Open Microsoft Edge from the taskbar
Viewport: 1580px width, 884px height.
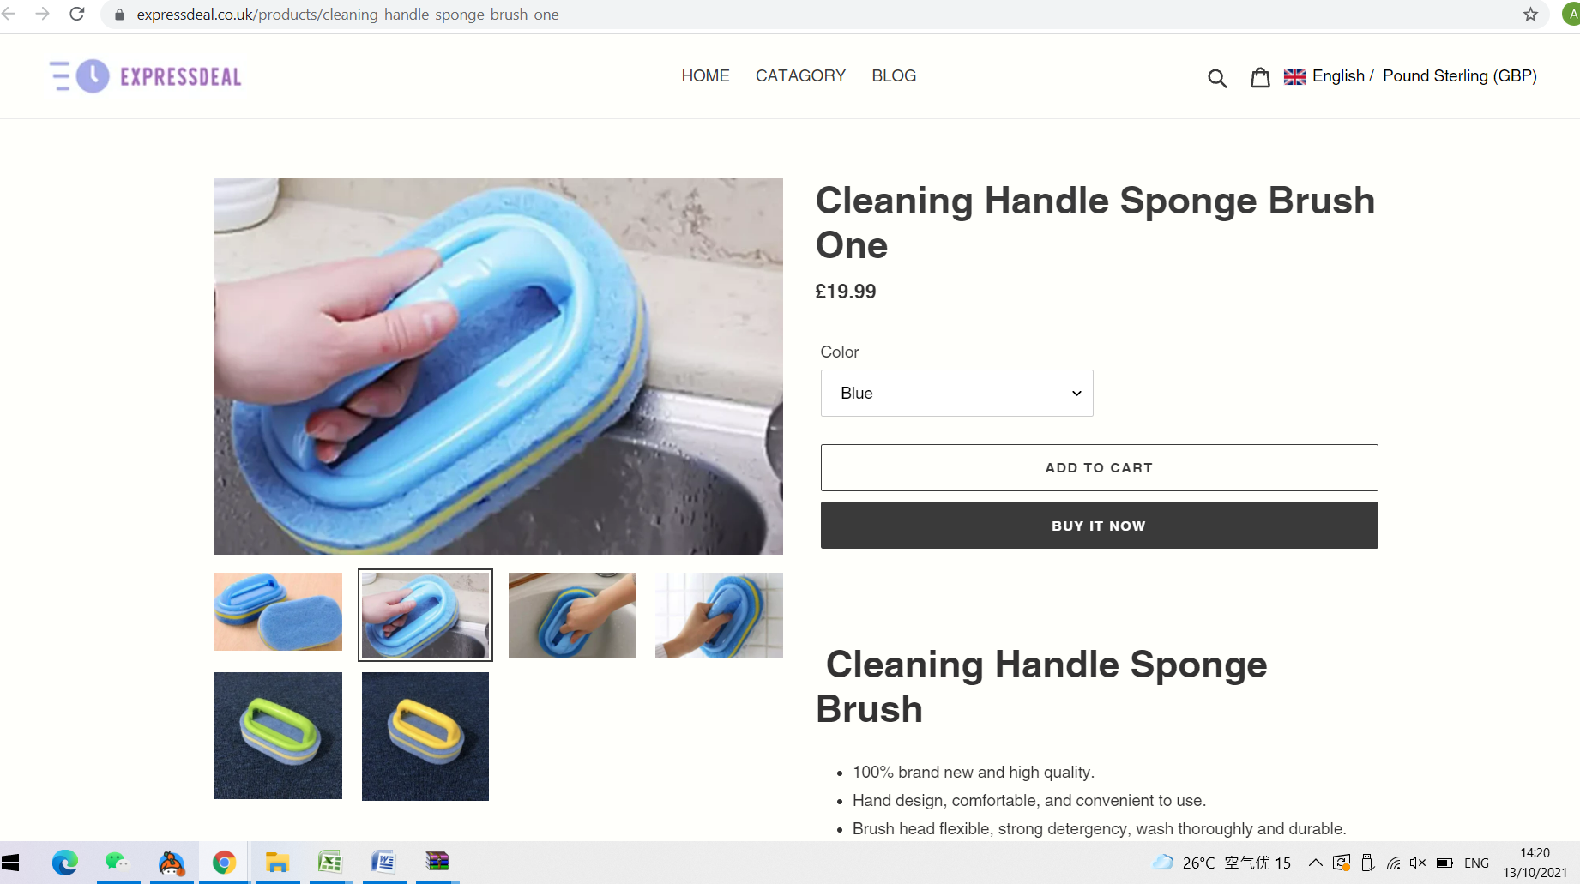coord(65,863)
